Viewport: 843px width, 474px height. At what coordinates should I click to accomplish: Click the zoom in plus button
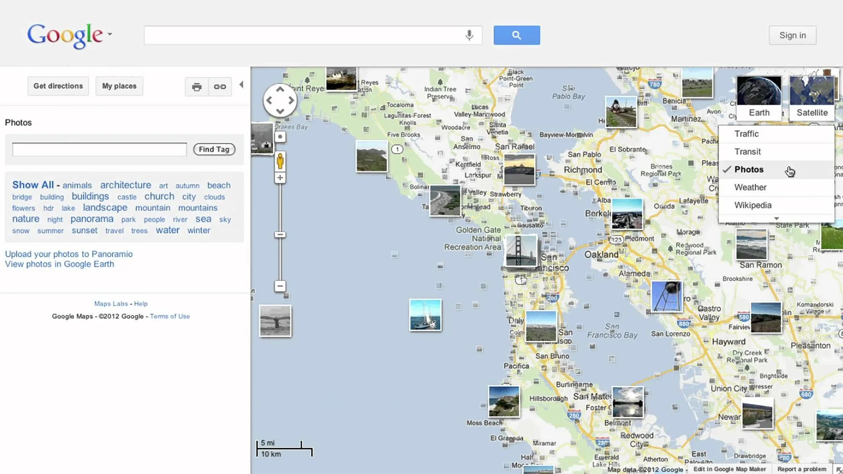280,178
